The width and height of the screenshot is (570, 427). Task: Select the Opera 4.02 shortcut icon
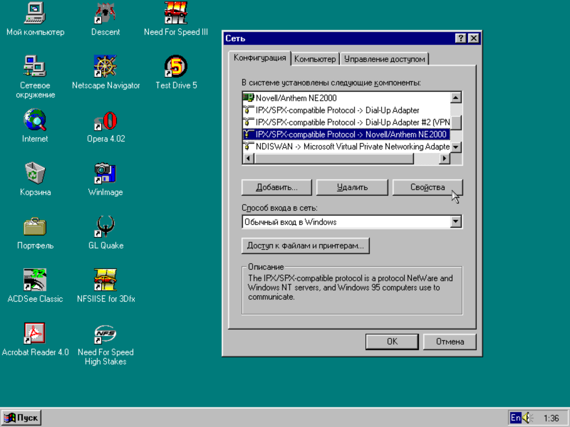pos(105,121)
